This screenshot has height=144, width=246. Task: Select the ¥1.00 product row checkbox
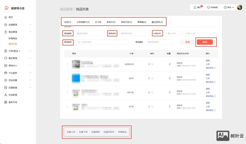click(x=67, y=107)
